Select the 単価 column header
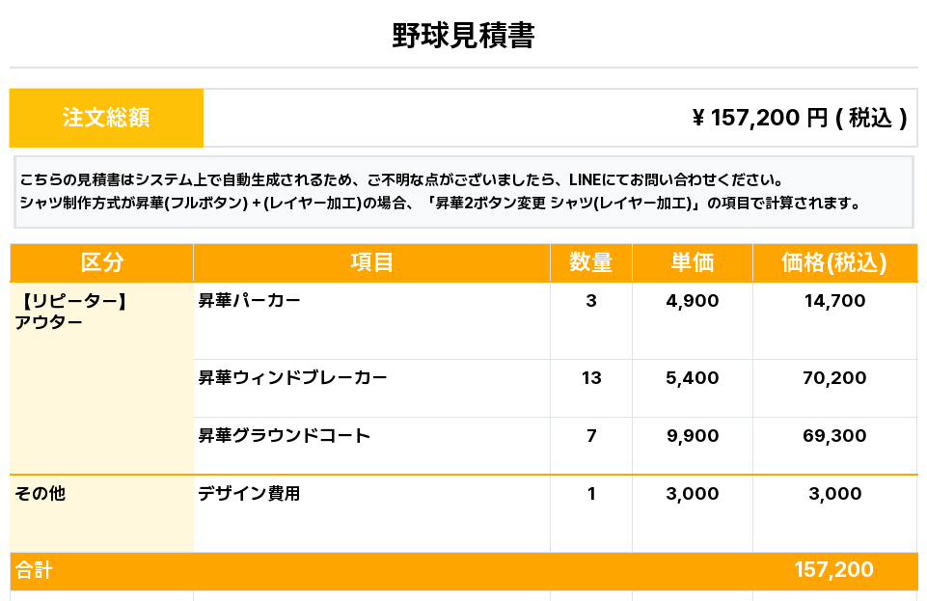The width and height of the screenshot is (927, 601). point(692,262)
